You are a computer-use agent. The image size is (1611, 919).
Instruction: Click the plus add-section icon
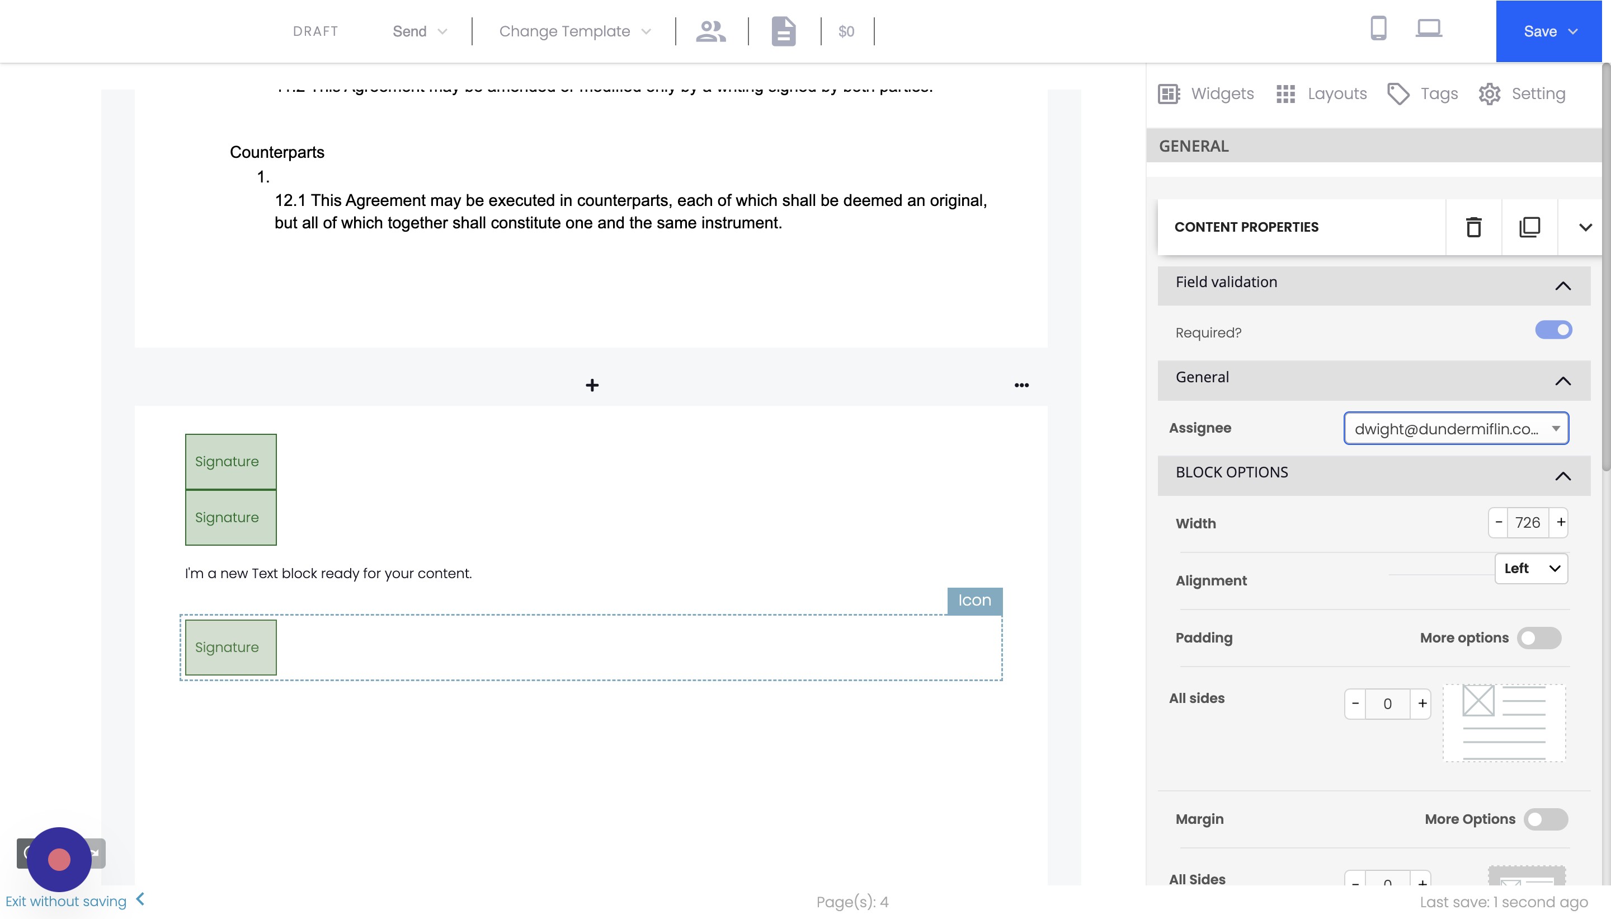pos(592,385)
